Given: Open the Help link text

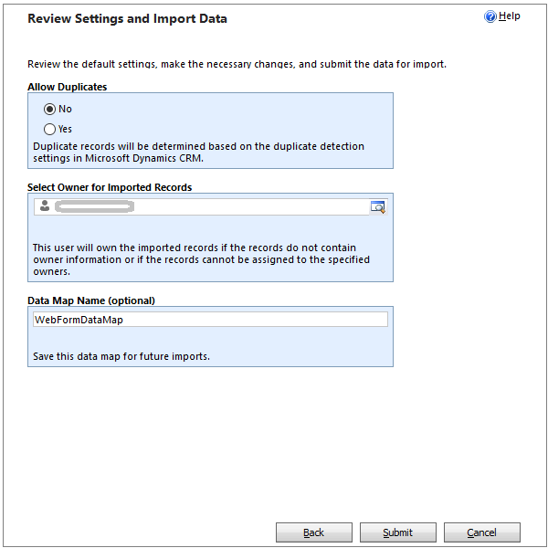Looking at the screenshot, I should pos(510,16).
